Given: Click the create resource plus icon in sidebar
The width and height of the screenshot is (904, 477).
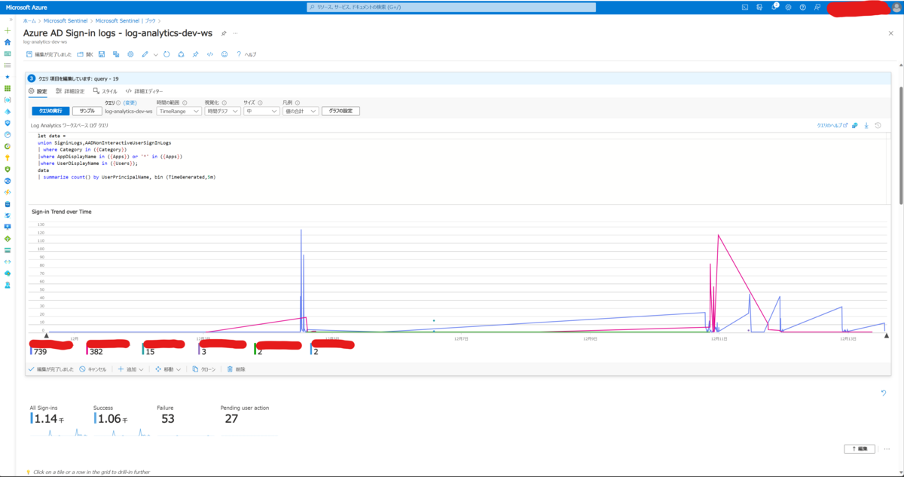Looking at the screenshot, I should tap(8, 30).
